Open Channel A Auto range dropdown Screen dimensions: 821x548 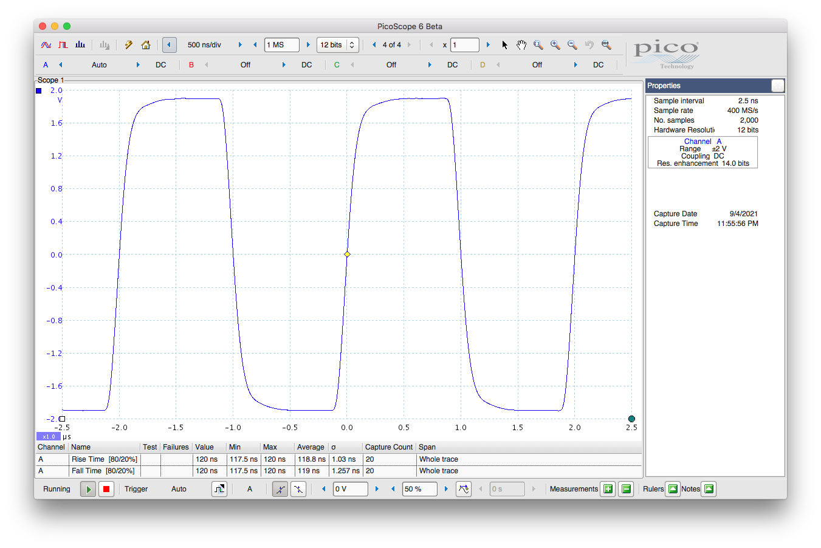pyautogui.click(x=99, y=65)
